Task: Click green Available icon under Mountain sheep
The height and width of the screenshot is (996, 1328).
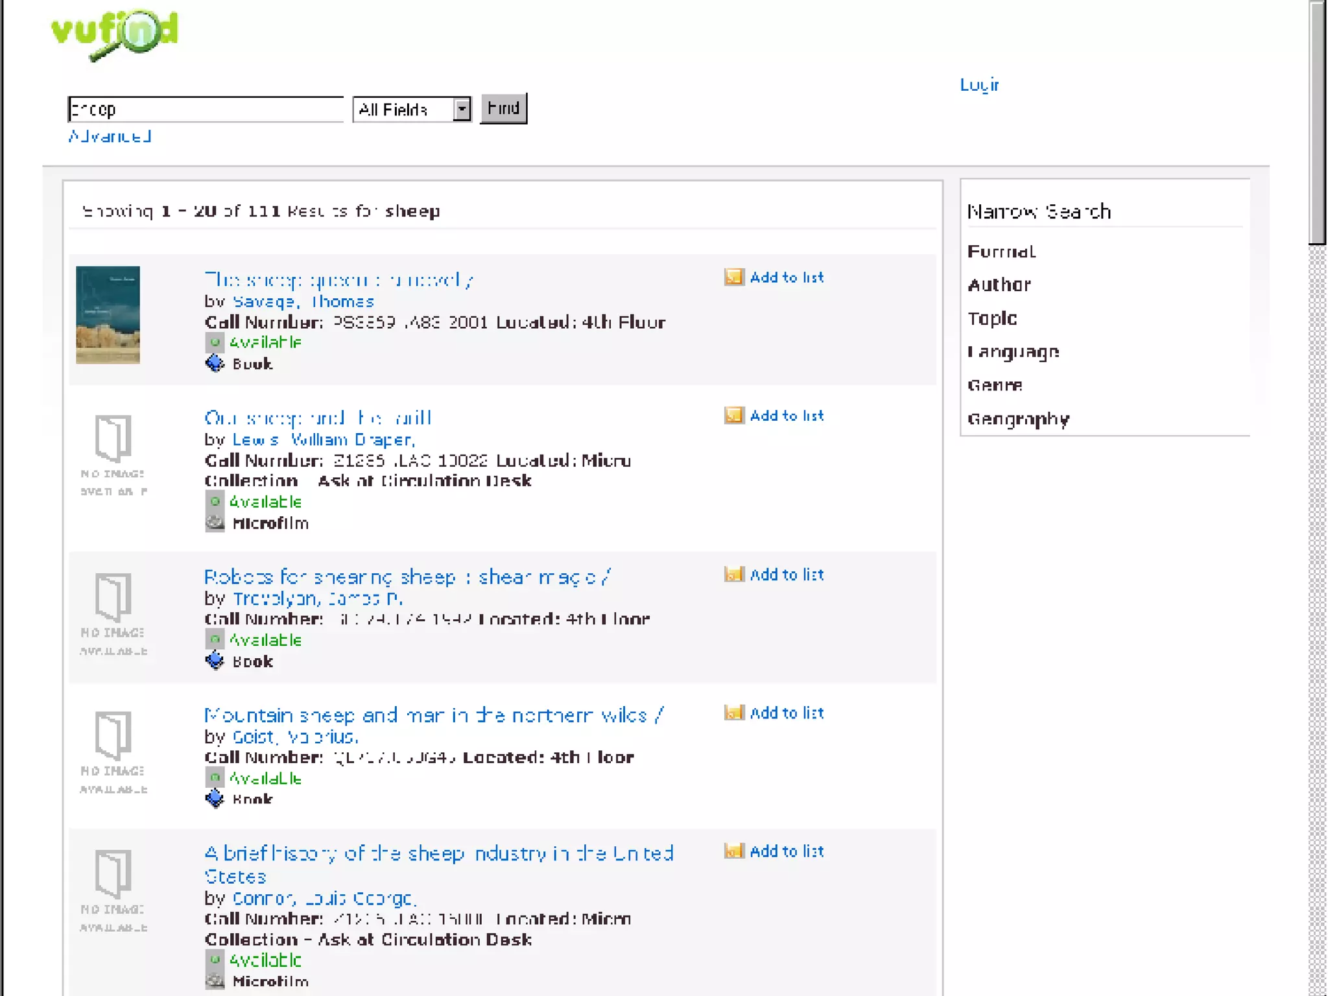Action: click(215, 777)
